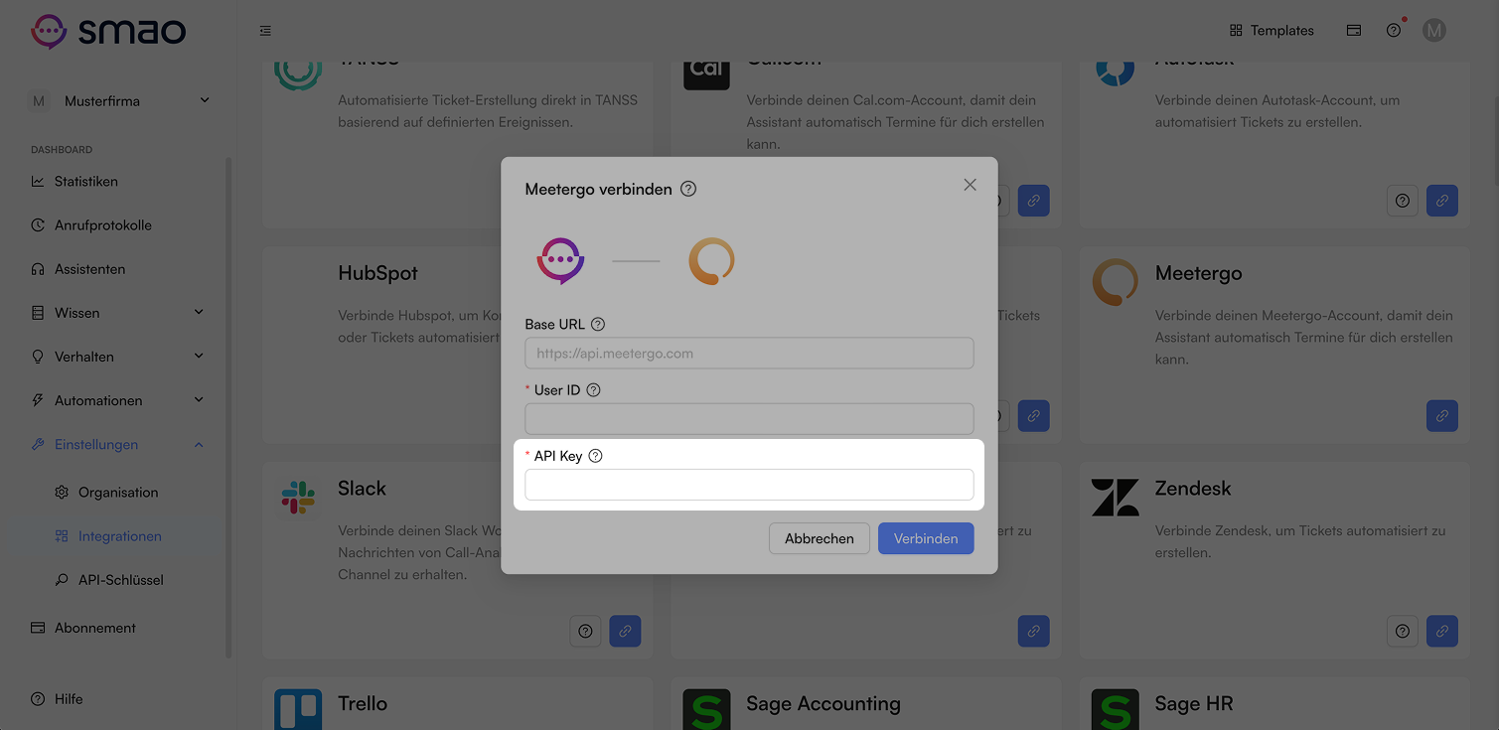
Task: Click the Slack card title
Action: tap(362, 488)
